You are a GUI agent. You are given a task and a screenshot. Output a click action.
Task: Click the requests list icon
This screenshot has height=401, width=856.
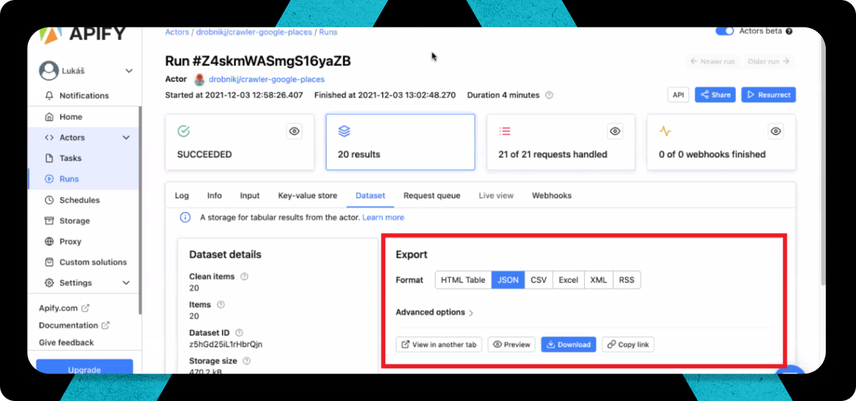pyautogui.click(x=505, y=131)
